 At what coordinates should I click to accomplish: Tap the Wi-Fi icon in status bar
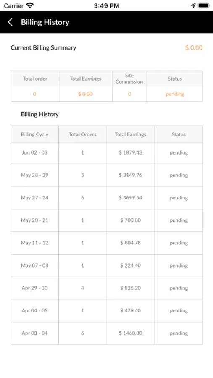30,5
